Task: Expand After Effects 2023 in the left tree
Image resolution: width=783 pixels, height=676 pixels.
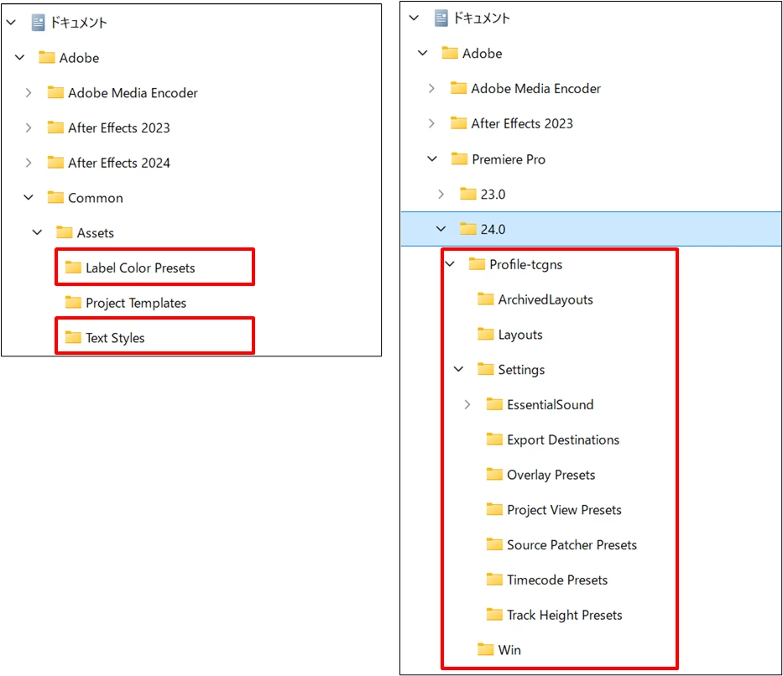Action: coord(29,127)
